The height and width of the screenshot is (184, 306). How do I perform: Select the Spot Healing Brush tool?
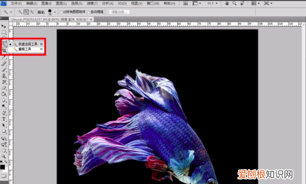click(4, 63)
